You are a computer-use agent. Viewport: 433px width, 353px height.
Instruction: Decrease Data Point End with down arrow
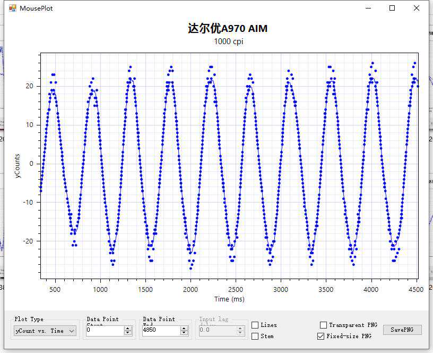click(184, 333)
